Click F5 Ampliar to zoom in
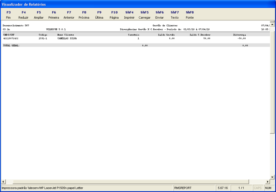 click(39, 15)
